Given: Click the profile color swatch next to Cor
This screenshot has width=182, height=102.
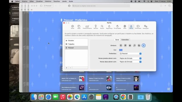Looking at the screenshot, I should pyautogui.click(x=121, y=50).
